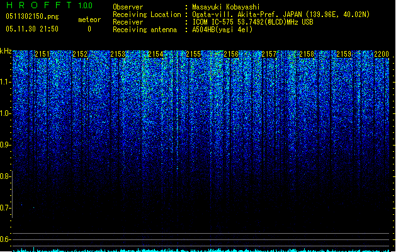Screen dimensions: 396x252
Task: Click the 2151 time marker
Action: tap(42, 54)
